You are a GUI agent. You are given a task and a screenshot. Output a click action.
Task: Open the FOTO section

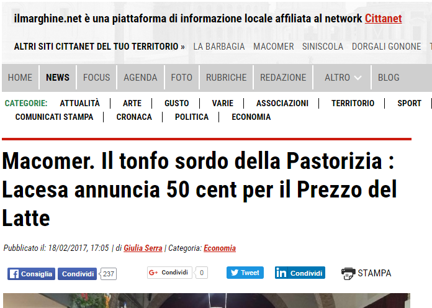[x=182, y=78]
